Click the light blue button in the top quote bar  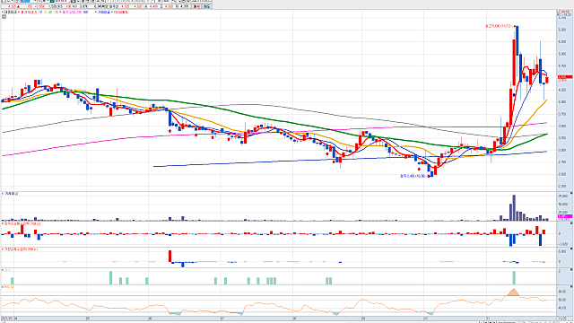[207, 6]
